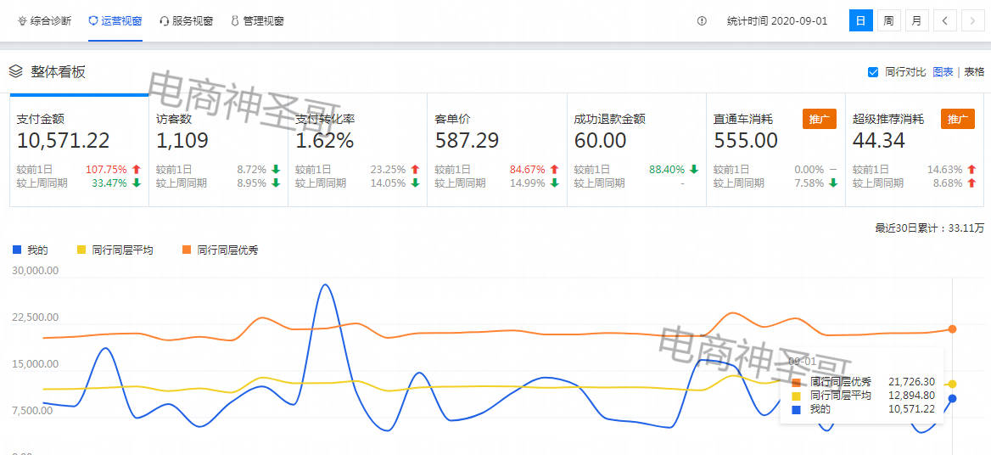991x455 pixels.
Task: Select the 成功退款金额 metric card
Action: (x=636, y=149)
